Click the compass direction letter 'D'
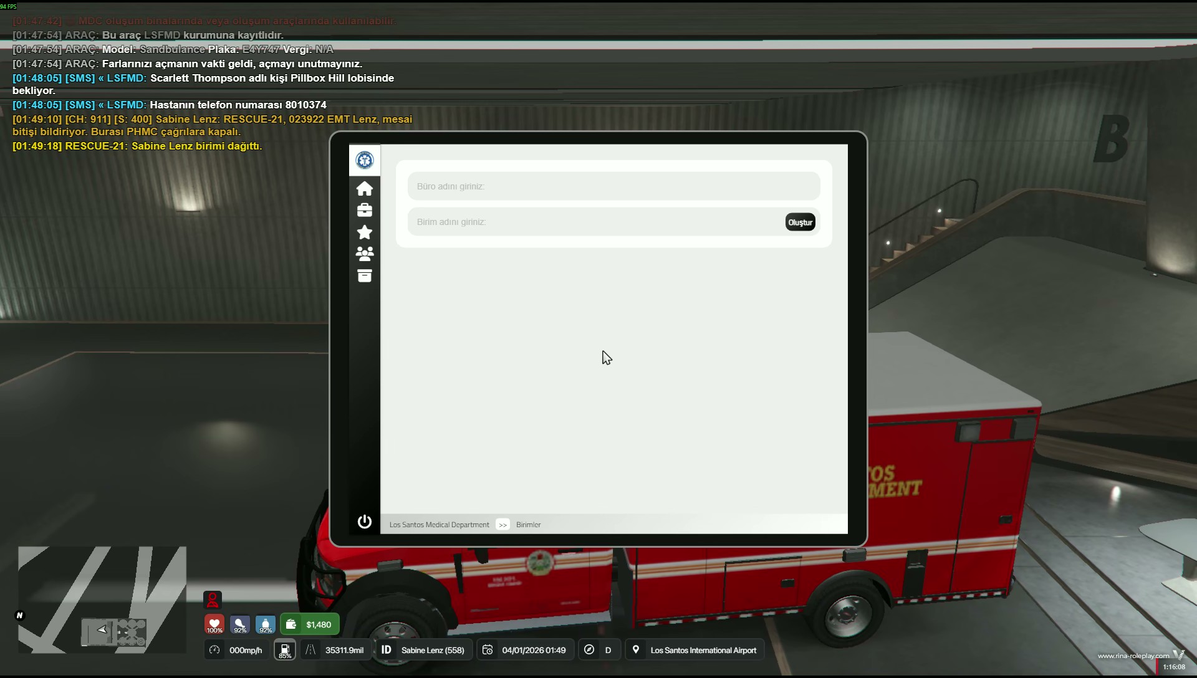 point(608,650)
